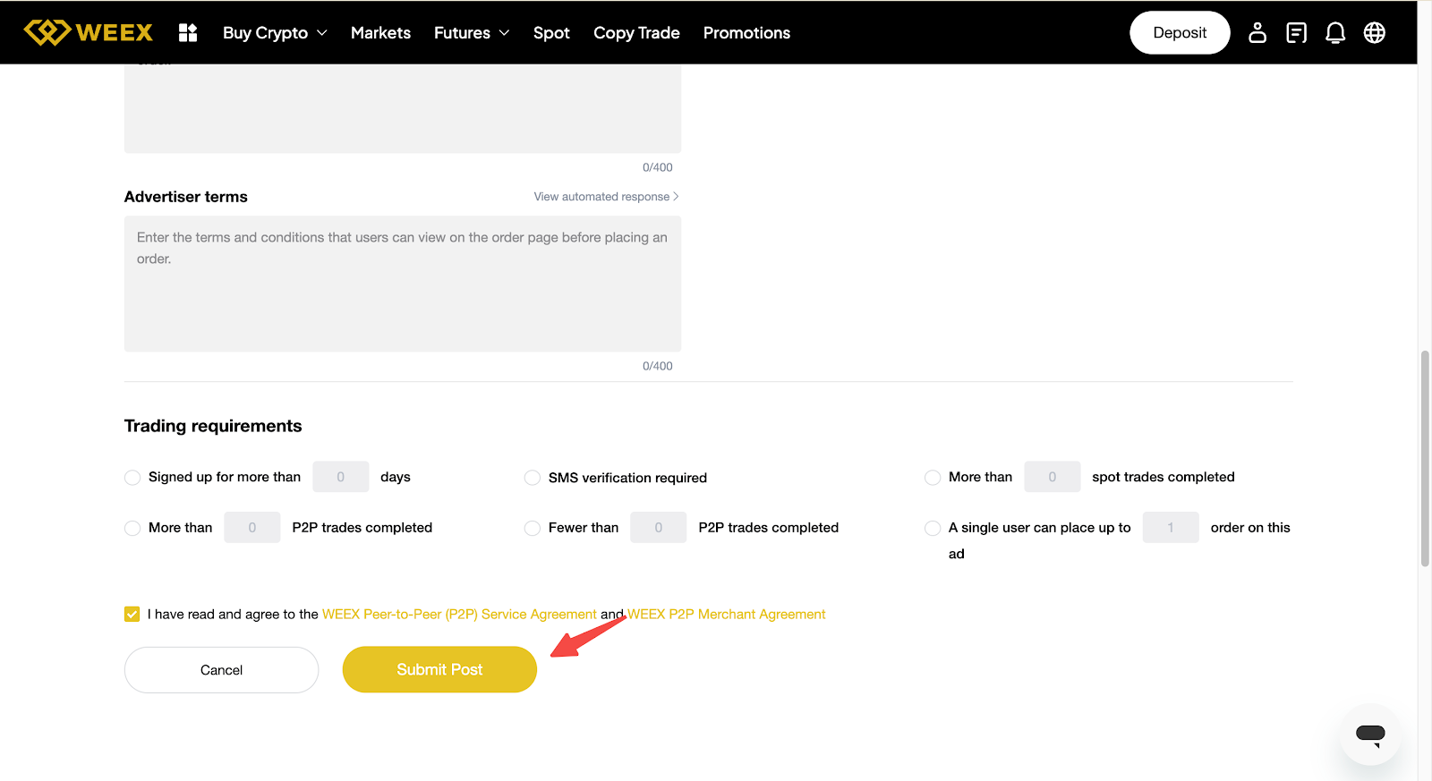The image size is (1432, 781).
Task: Click the Submit Post button
Action: (x=439, y=669)
